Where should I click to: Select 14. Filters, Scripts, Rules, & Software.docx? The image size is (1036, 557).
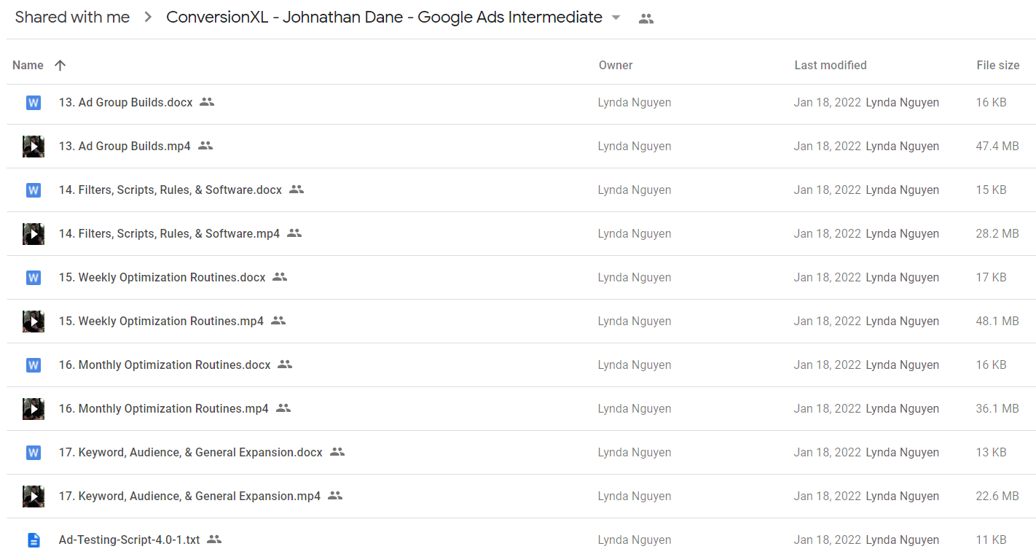[x=170, y=190]
